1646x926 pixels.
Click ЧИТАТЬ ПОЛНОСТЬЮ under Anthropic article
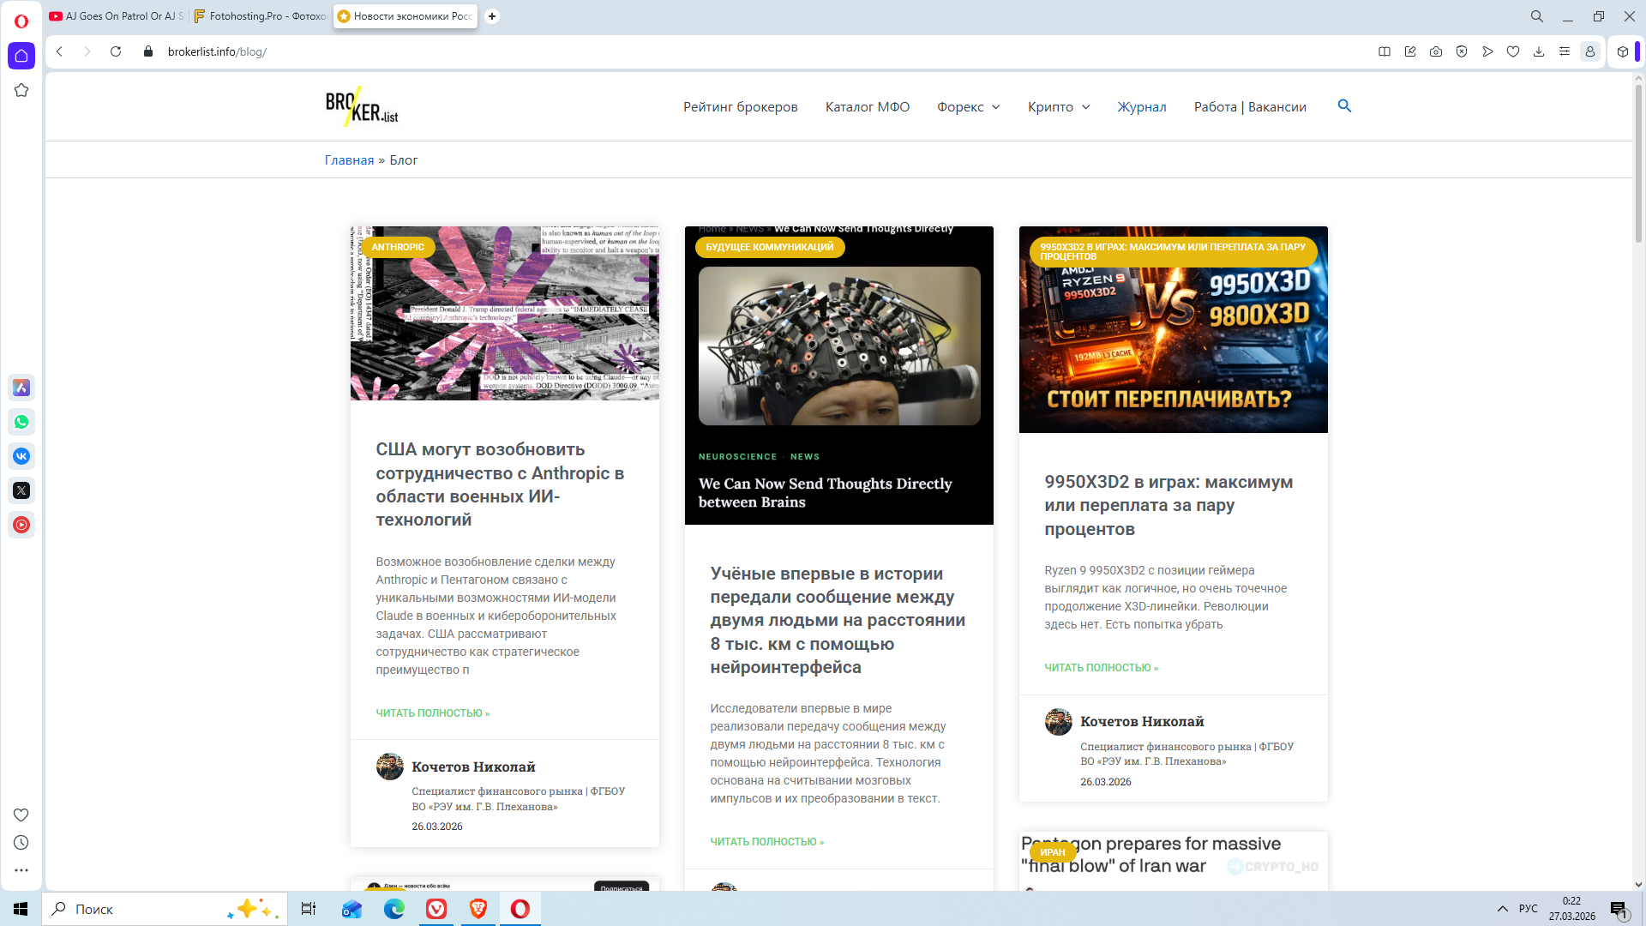coord(432,713)
